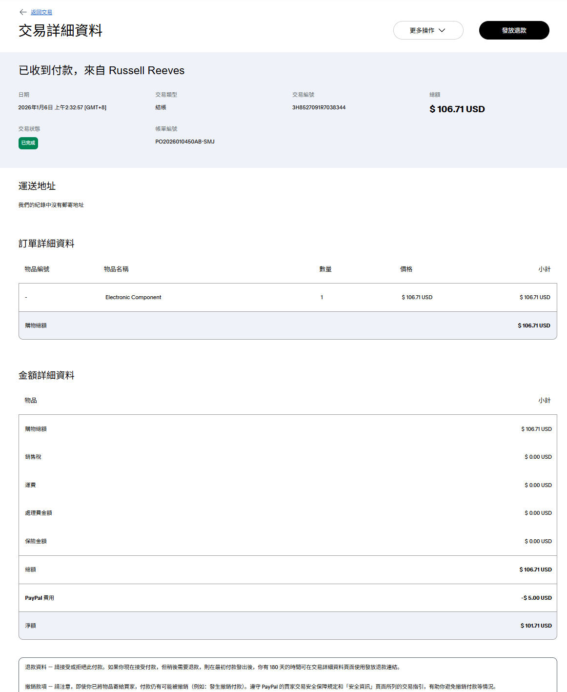Click the -$5.00 USD fee amount

pos(536,598)
